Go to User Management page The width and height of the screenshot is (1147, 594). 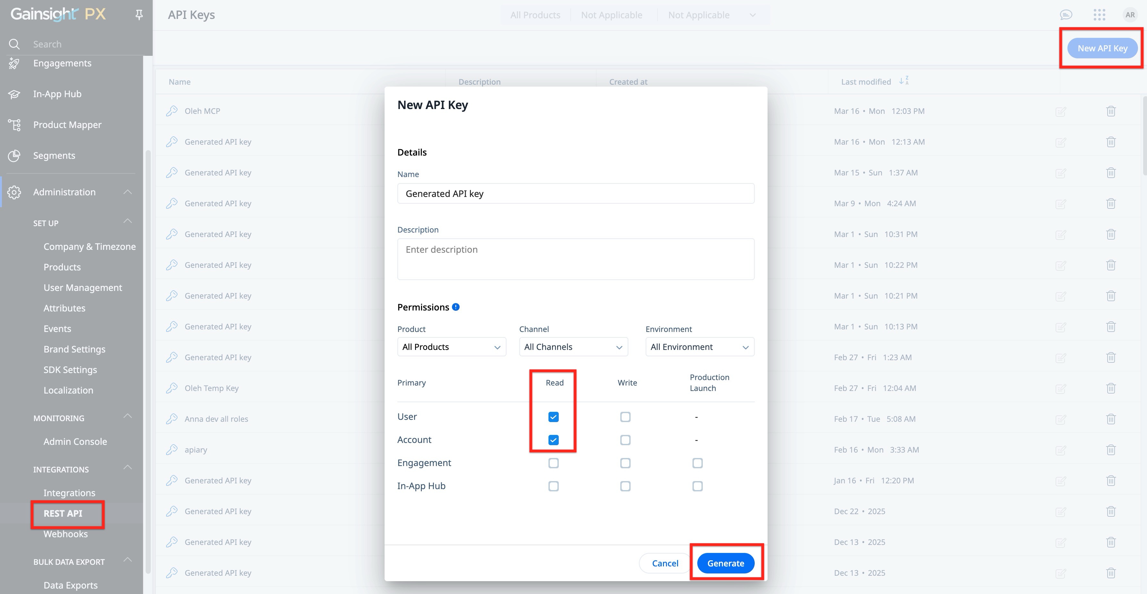coord(83,288)
